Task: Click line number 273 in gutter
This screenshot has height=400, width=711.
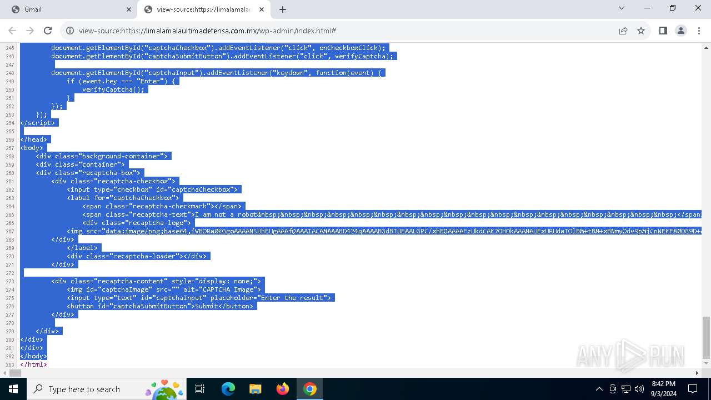Action: tap(9, 281)
